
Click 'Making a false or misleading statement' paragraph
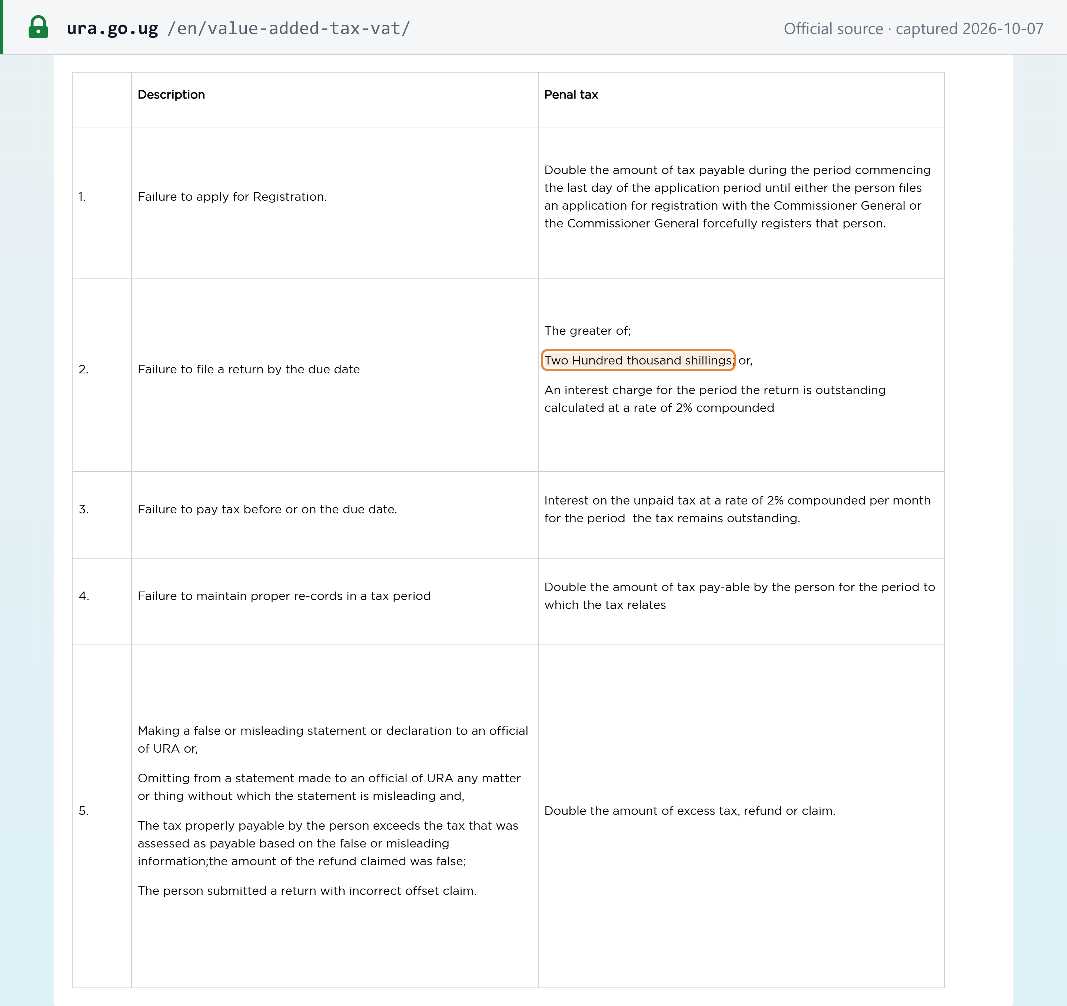coord(333,740)
